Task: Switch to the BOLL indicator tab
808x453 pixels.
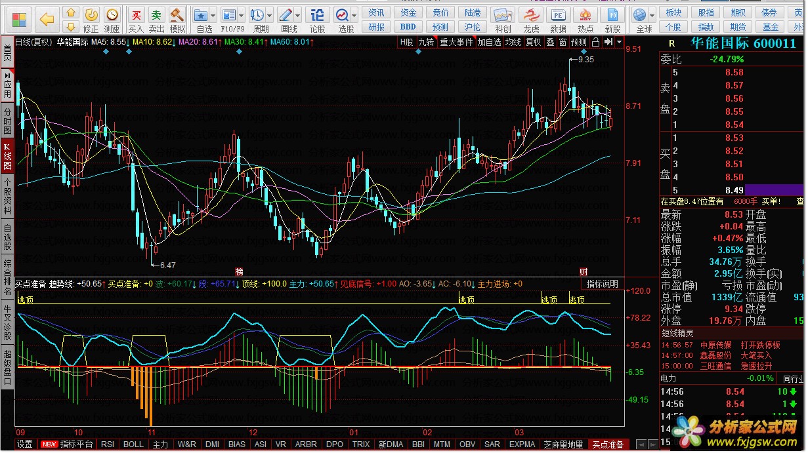Action: pyautogui.click(x=134, y=444)
